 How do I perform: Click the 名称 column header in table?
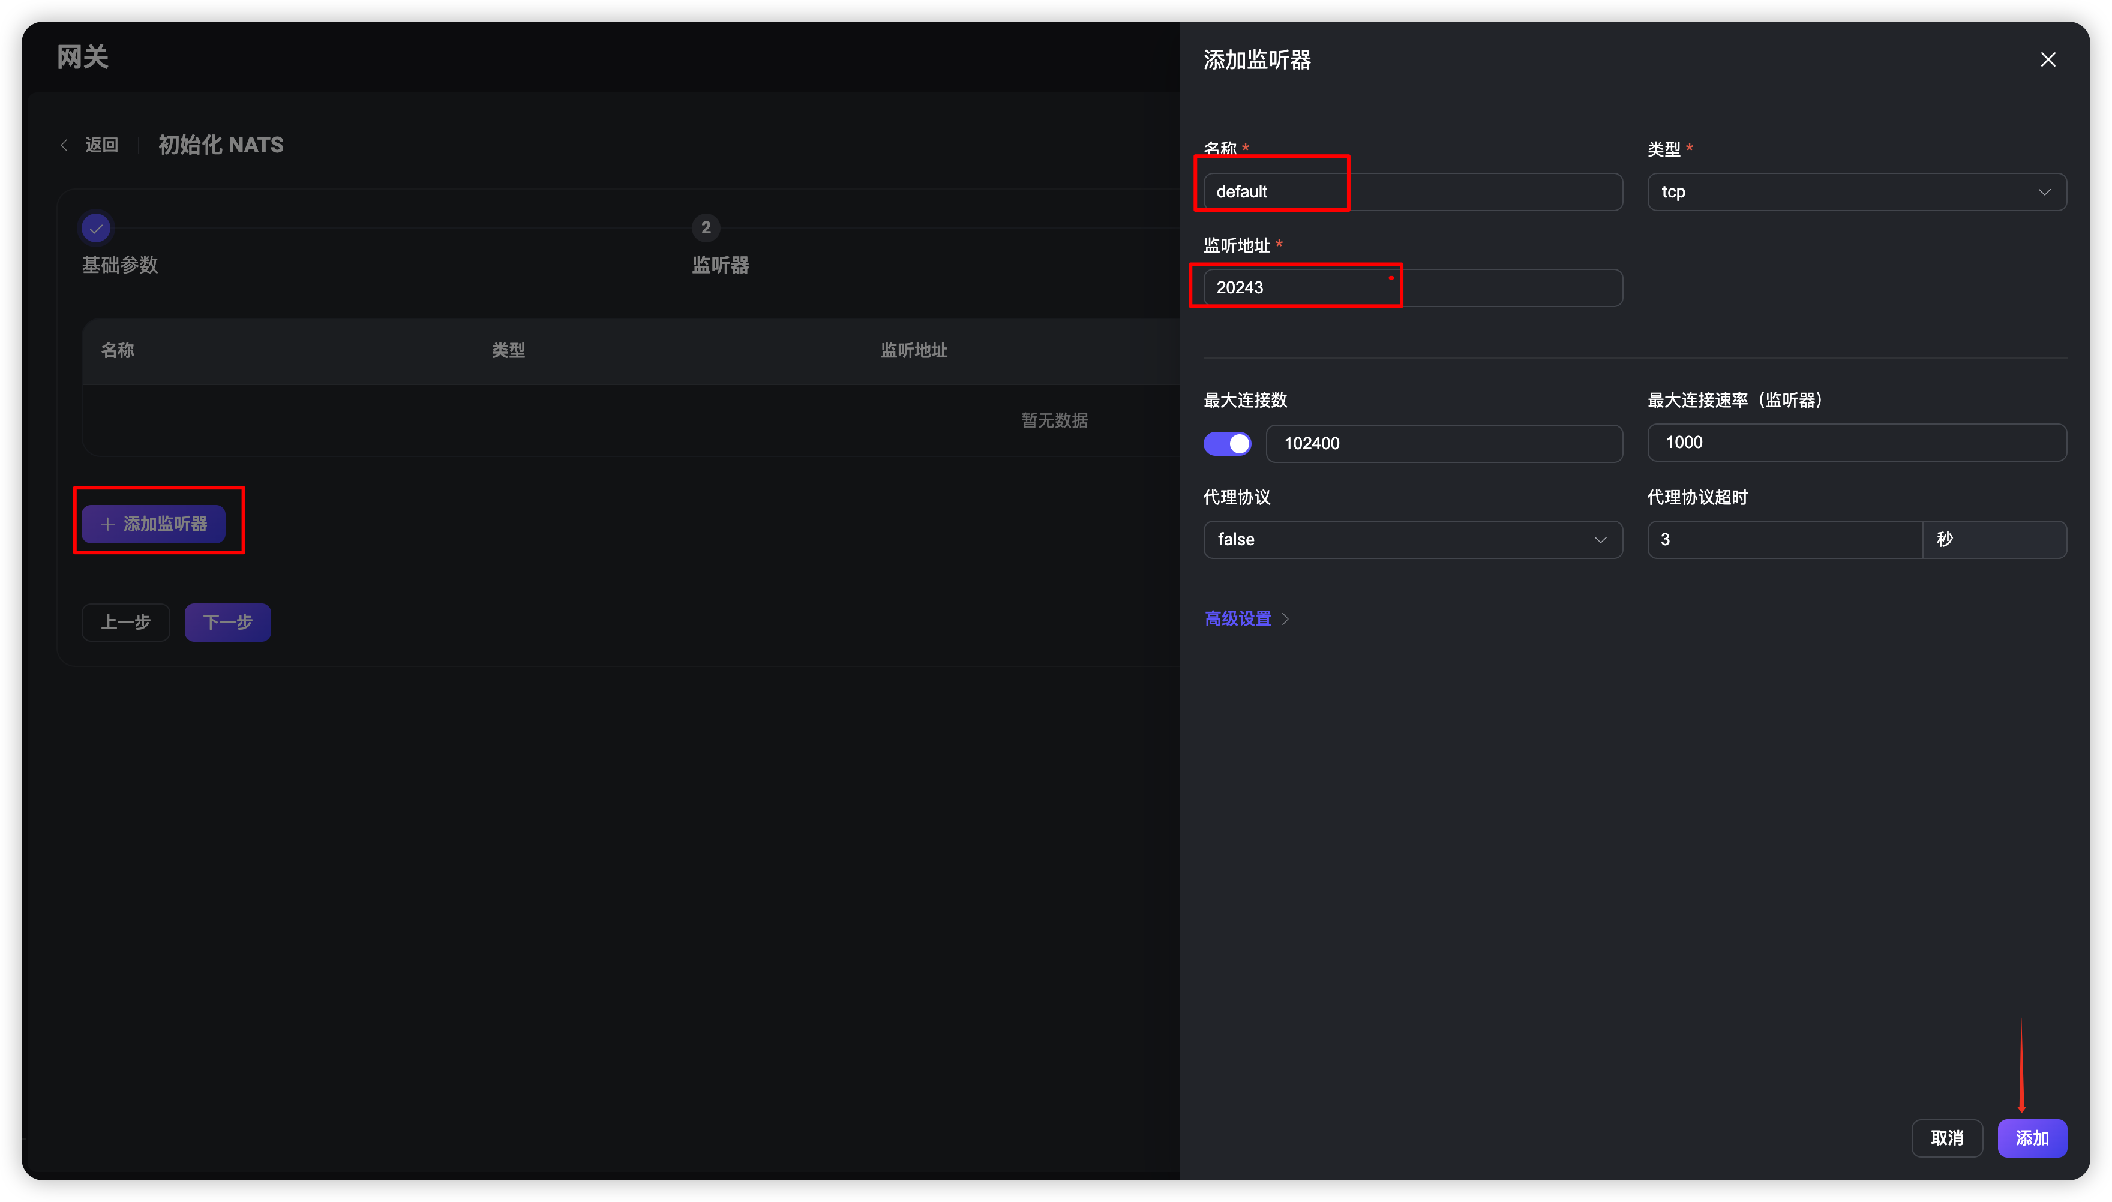[x=117, y=350]
